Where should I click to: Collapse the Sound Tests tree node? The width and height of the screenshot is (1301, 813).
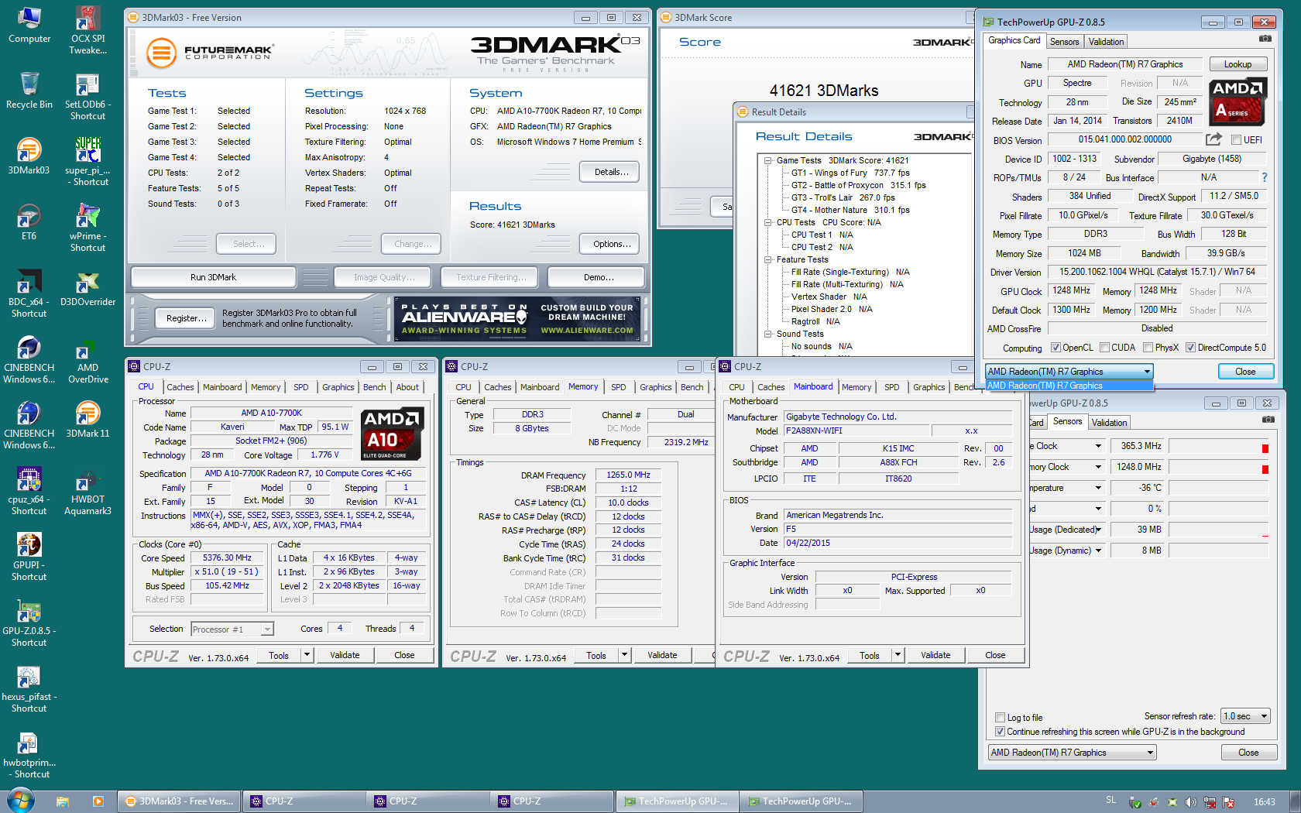(x=768, y=334)
